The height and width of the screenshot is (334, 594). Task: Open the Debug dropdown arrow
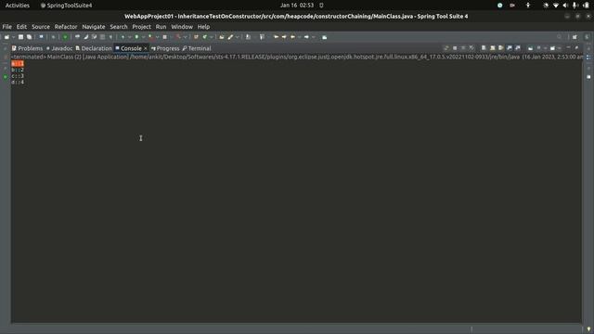click(x=129, y=37)
